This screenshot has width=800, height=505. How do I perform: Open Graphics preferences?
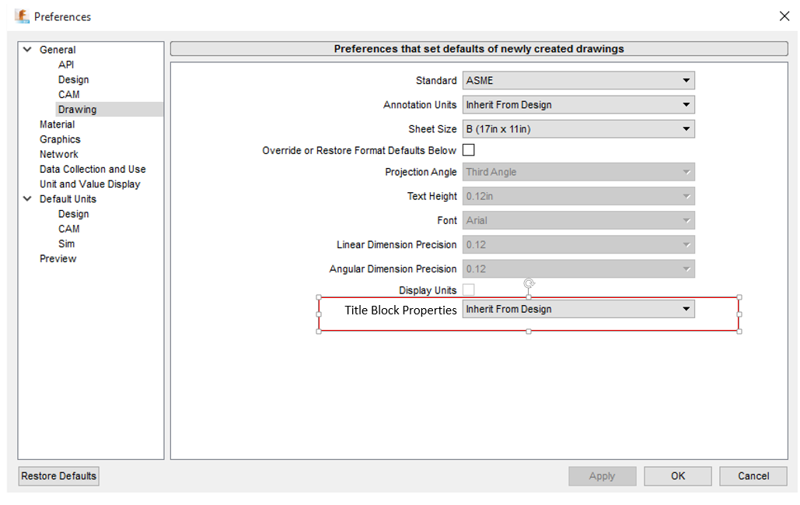coord(60,139)
